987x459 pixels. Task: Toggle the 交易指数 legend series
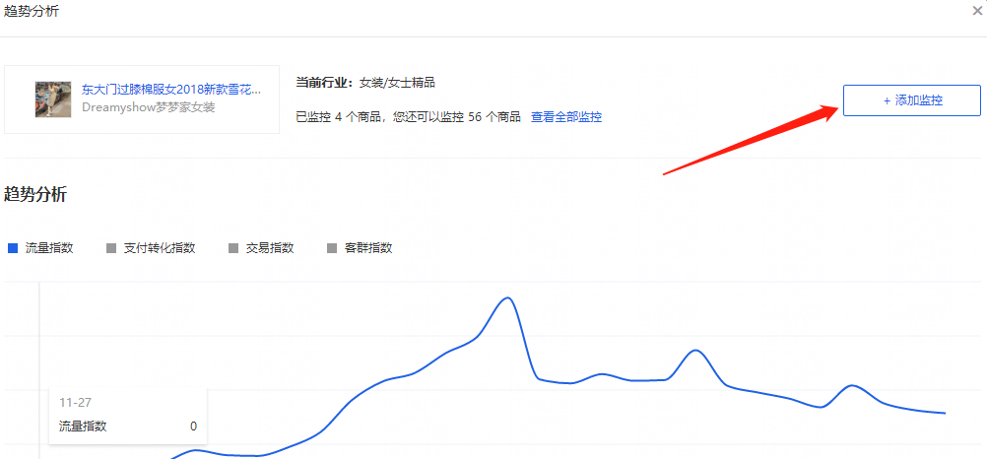click(x=261, y=248)
